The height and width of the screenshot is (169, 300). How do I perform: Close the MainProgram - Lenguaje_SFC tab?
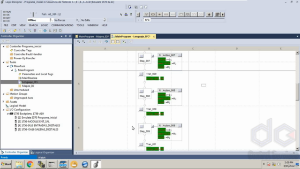pos(154,37)
